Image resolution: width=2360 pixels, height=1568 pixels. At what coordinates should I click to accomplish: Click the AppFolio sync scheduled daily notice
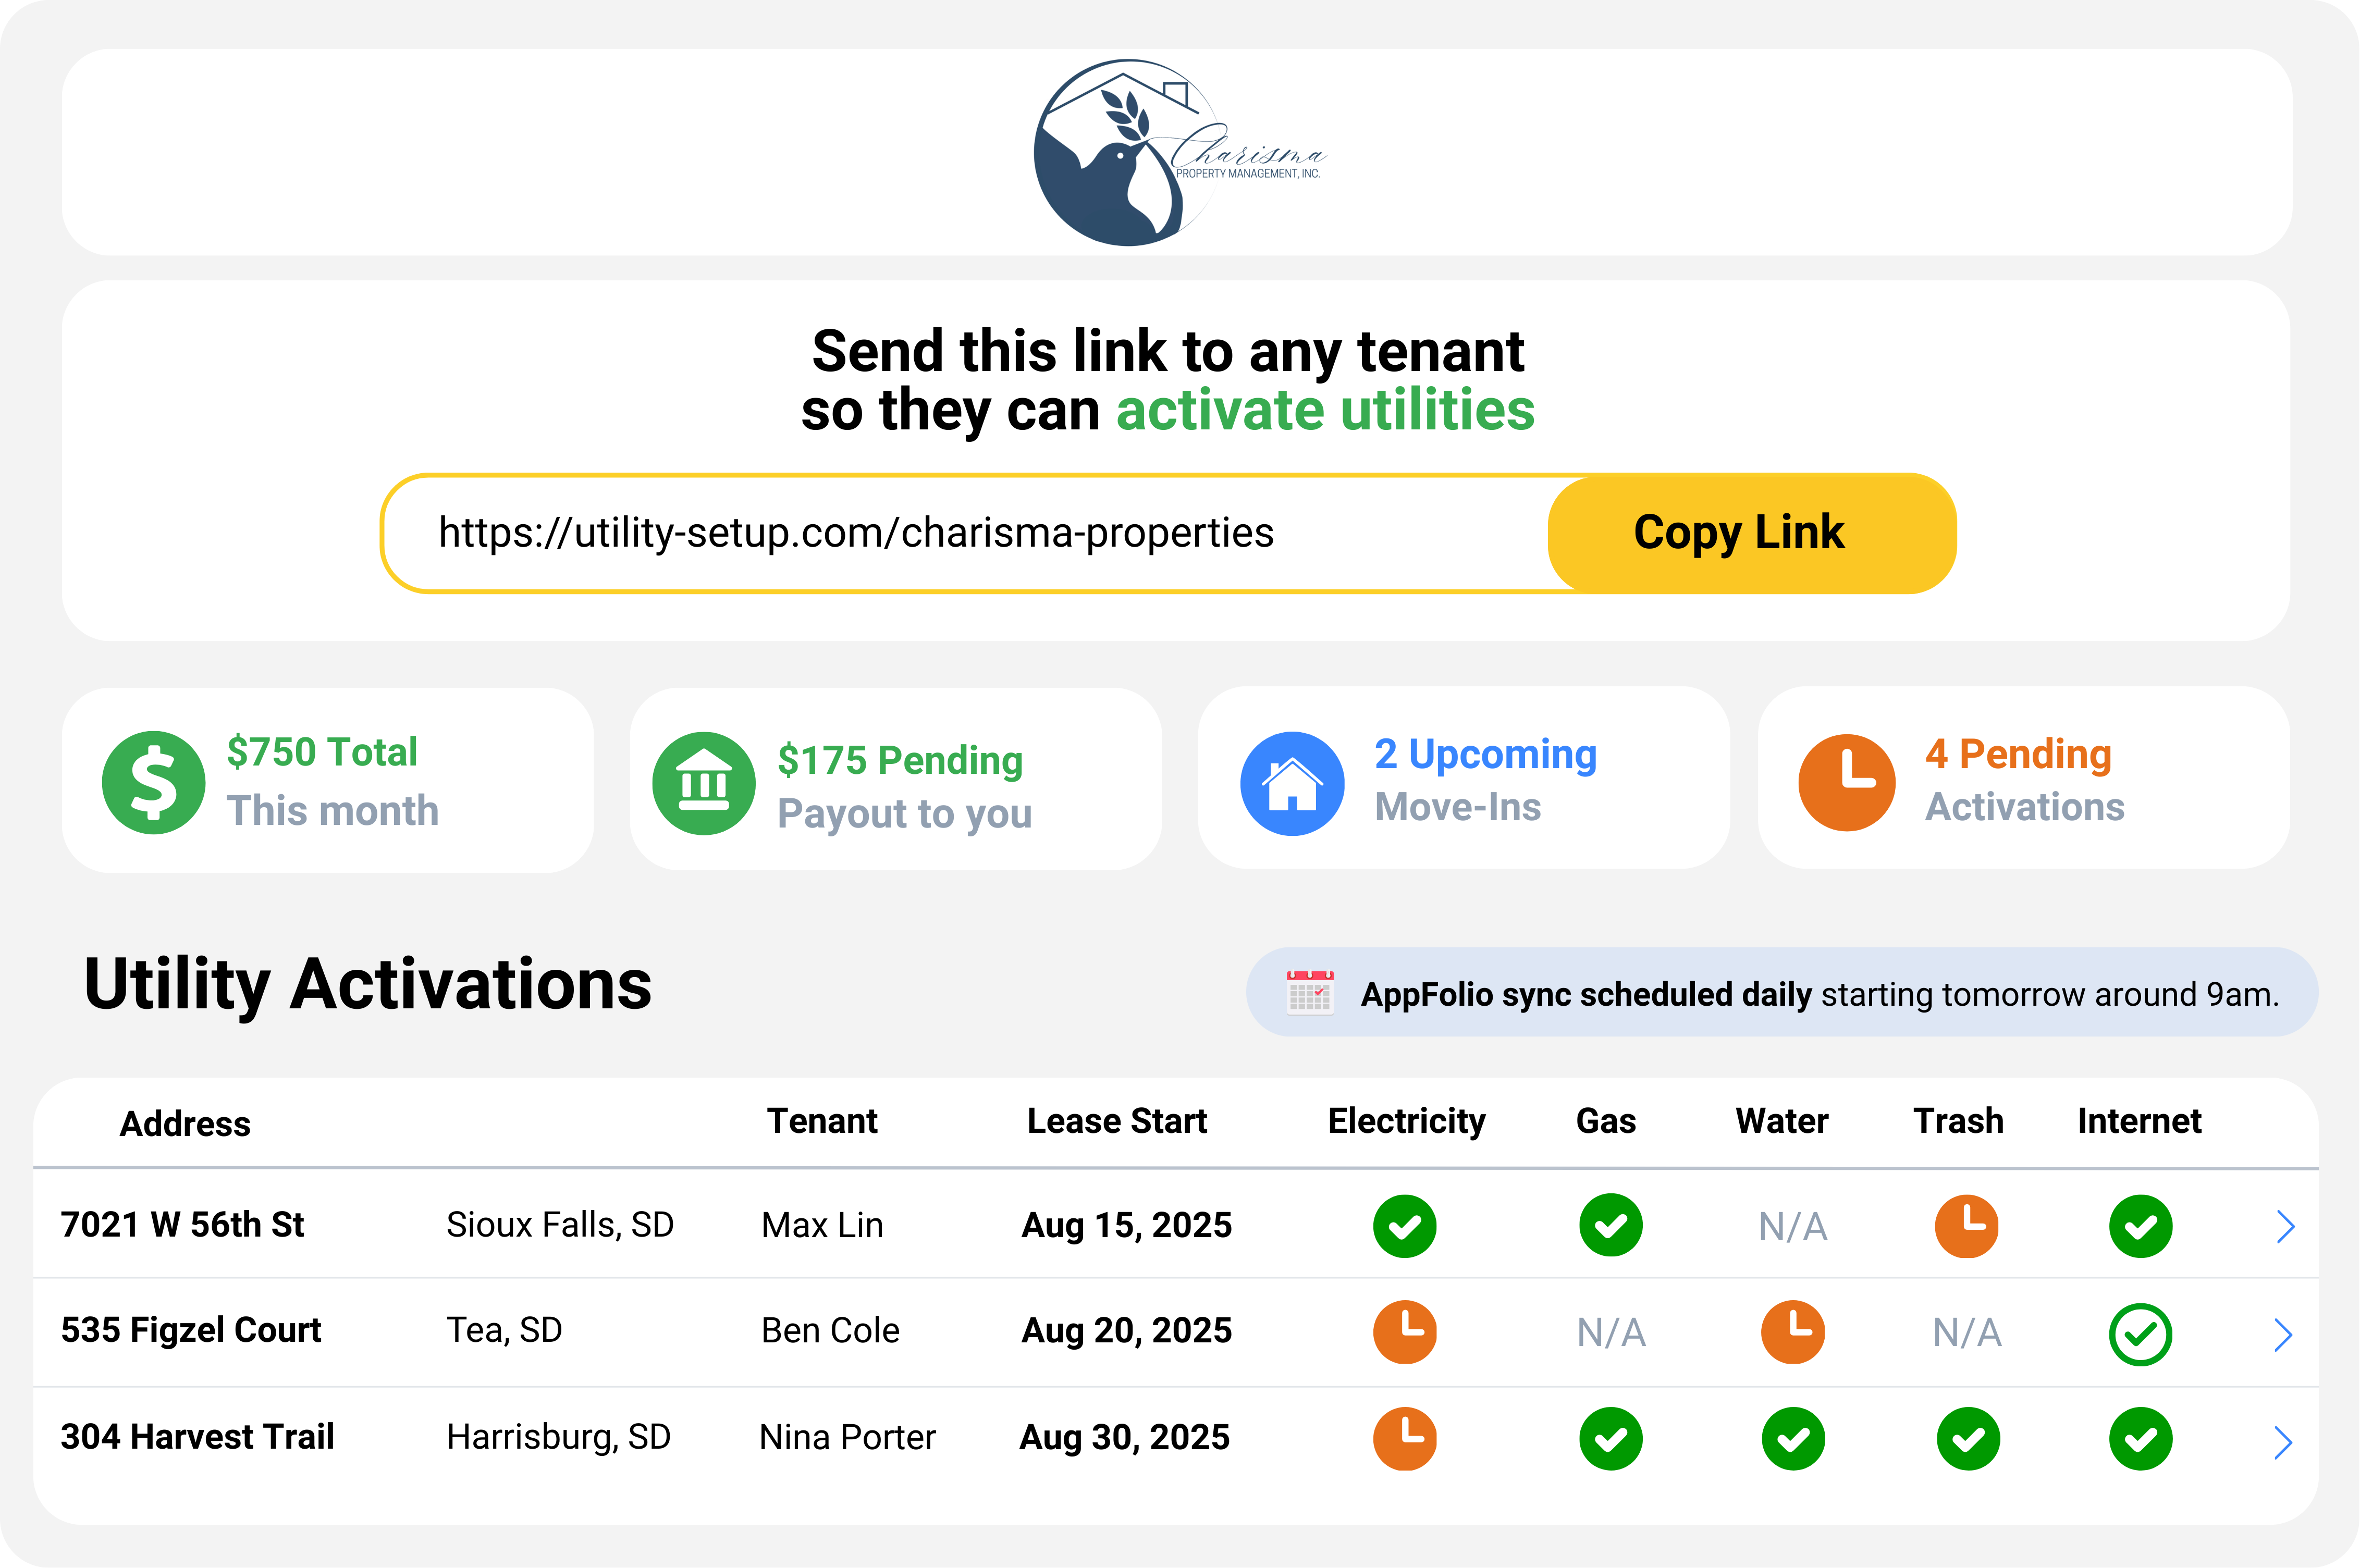[x=1782, y=992]
